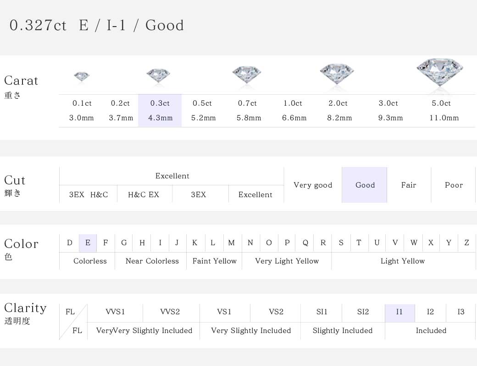
Task: Click the Near Colorless category label
Action: click(152, 261)
